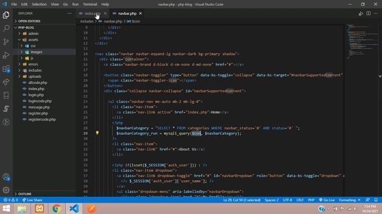Click the orange app icon in taskbar

91,209
